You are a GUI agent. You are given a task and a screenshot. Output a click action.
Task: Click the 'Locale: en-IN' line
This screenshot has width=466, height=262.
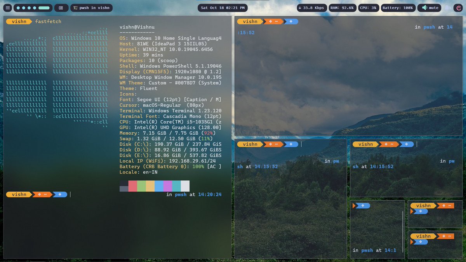(x=139, y=172)
